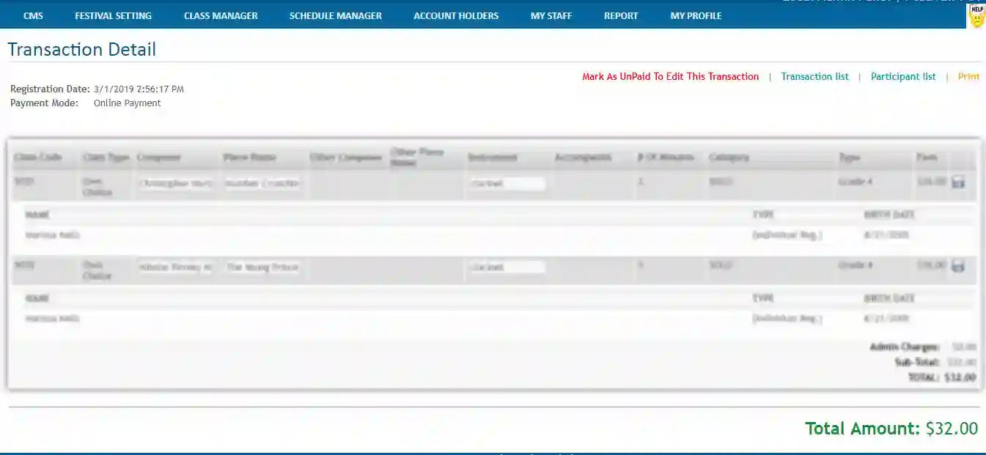Open the Festival Setting menu

(113, 15)
